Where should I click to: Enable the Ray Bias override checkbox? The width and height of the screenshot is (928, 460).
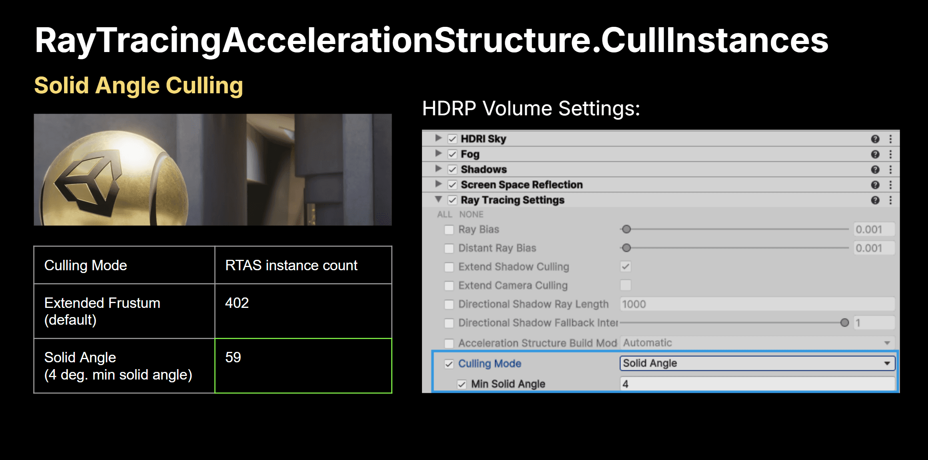point(448,229)
